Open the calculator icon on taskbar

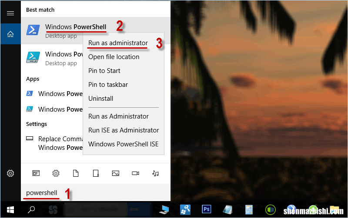249,210
